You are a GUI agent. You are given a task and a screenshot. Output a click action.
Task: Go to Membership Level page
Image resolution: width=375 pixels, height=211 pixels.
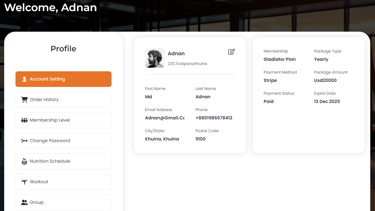pos(63,120)
